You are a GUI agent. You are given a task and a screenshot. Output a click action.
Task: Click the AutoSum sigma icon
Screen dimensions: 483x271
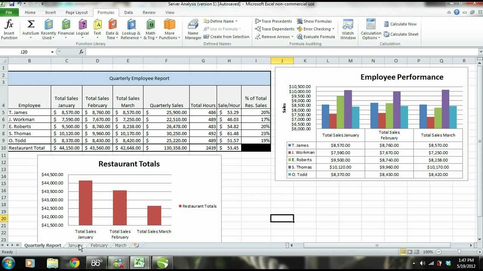31,25
